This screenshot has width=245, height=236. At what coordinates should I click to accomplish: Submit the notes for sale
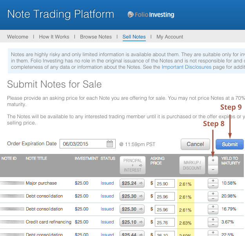pyautogui.click(x=230, y=144)
